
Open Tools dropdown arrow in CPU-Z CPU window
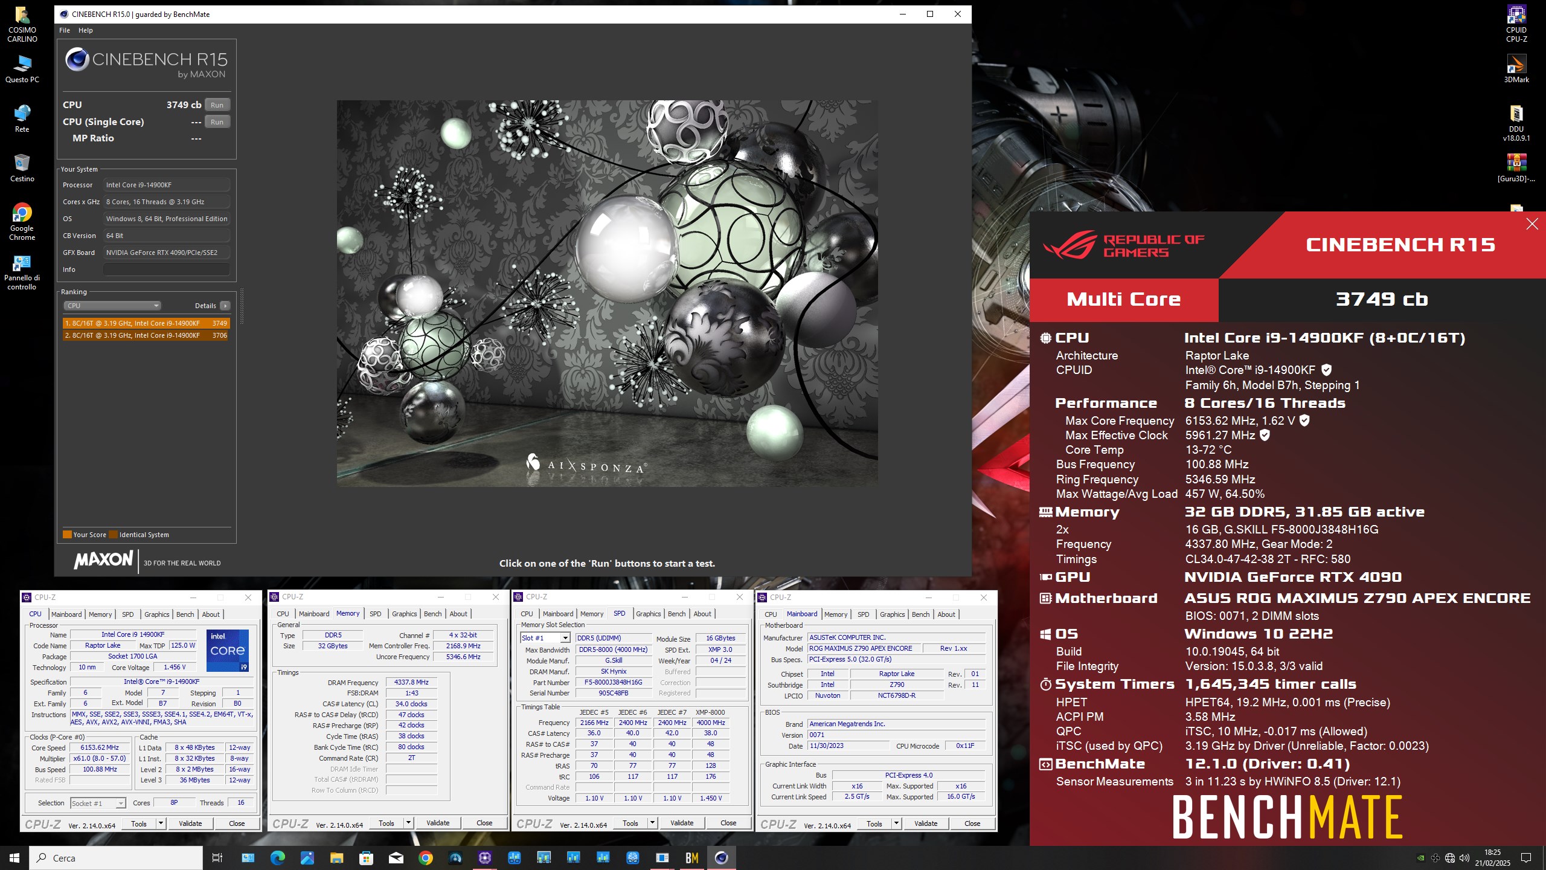161,823
